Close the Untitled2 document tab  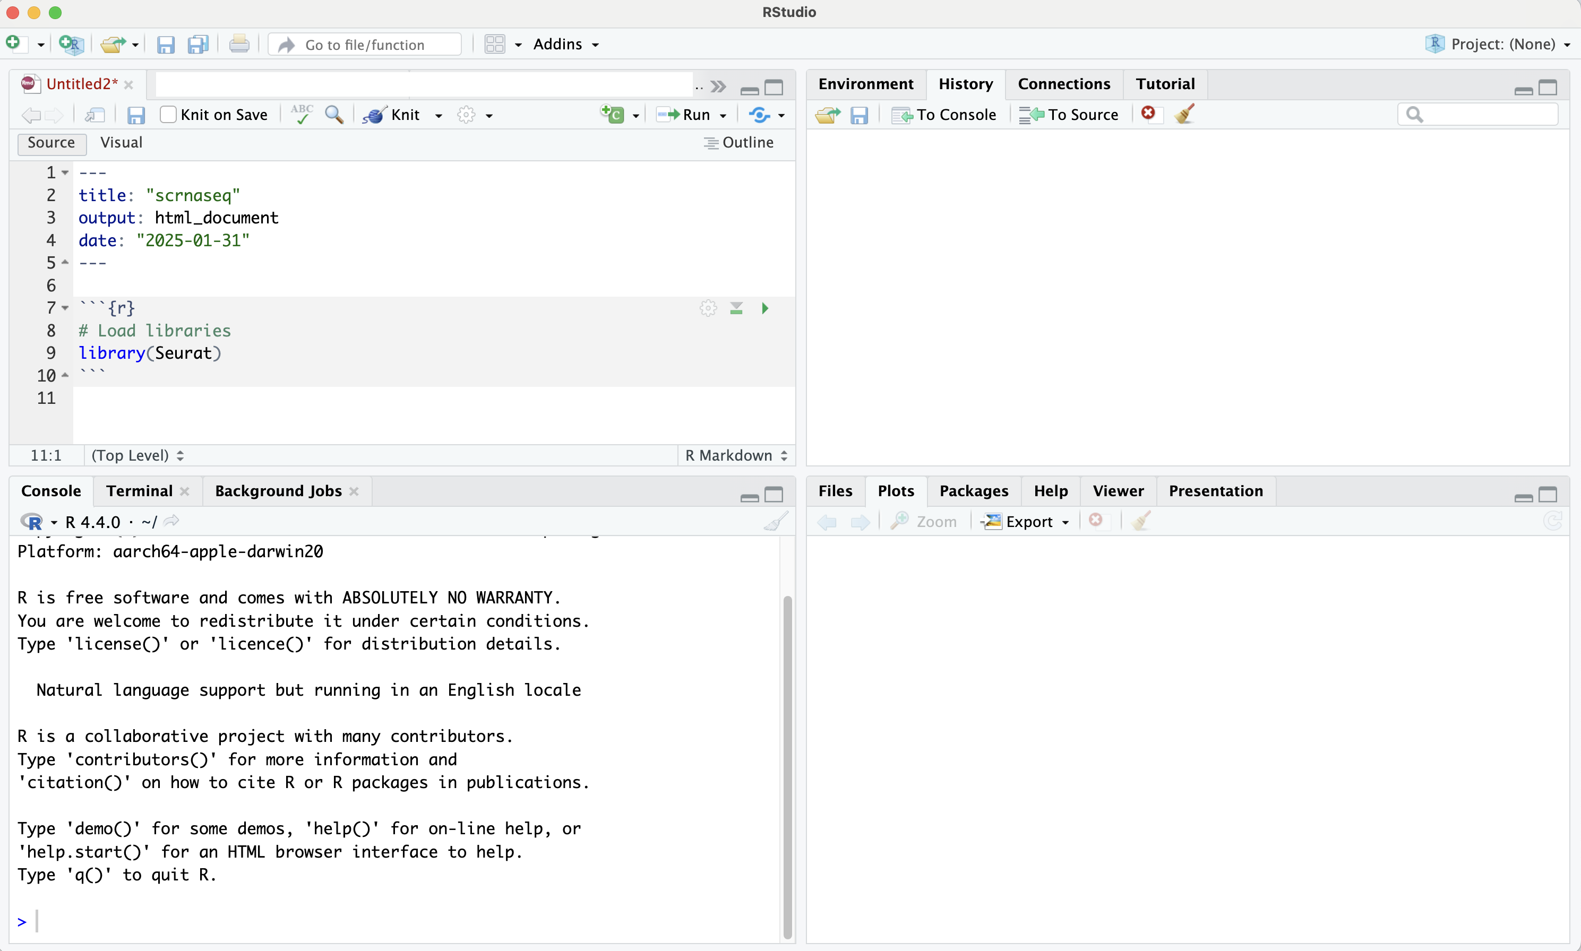click(128, 84)
